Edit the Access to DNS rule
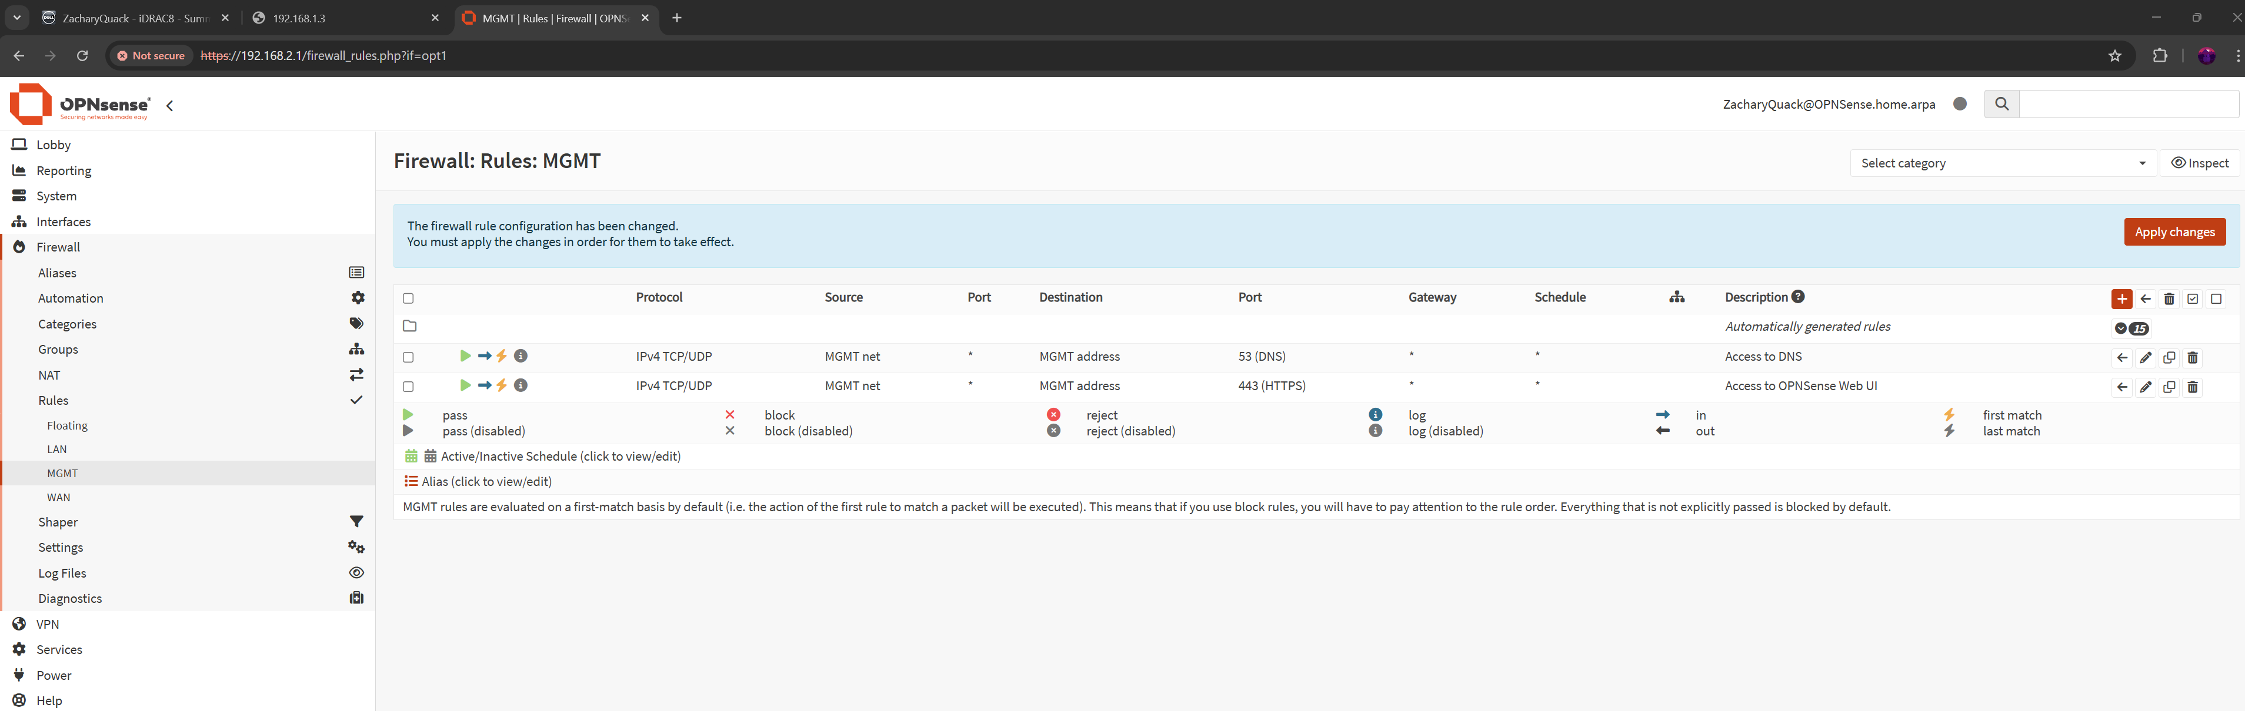Screen dimensions: 2245x711 pyautogui.click(x=2146, y=358)
